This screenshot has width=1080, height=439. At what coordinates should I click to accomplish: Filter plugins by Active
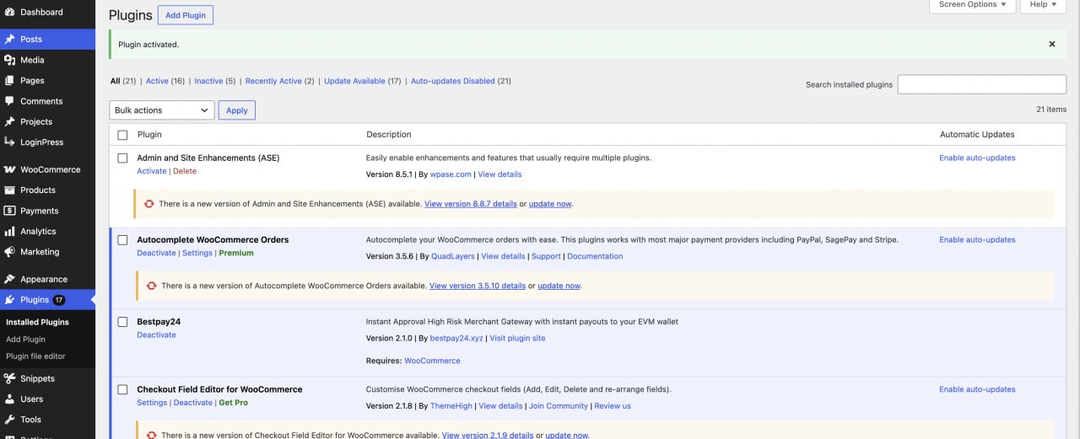coord(165,81)
